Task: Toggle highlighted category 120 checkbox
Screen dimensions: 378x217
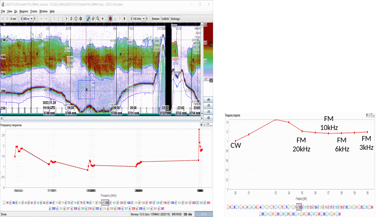Action: coord(103,203)
